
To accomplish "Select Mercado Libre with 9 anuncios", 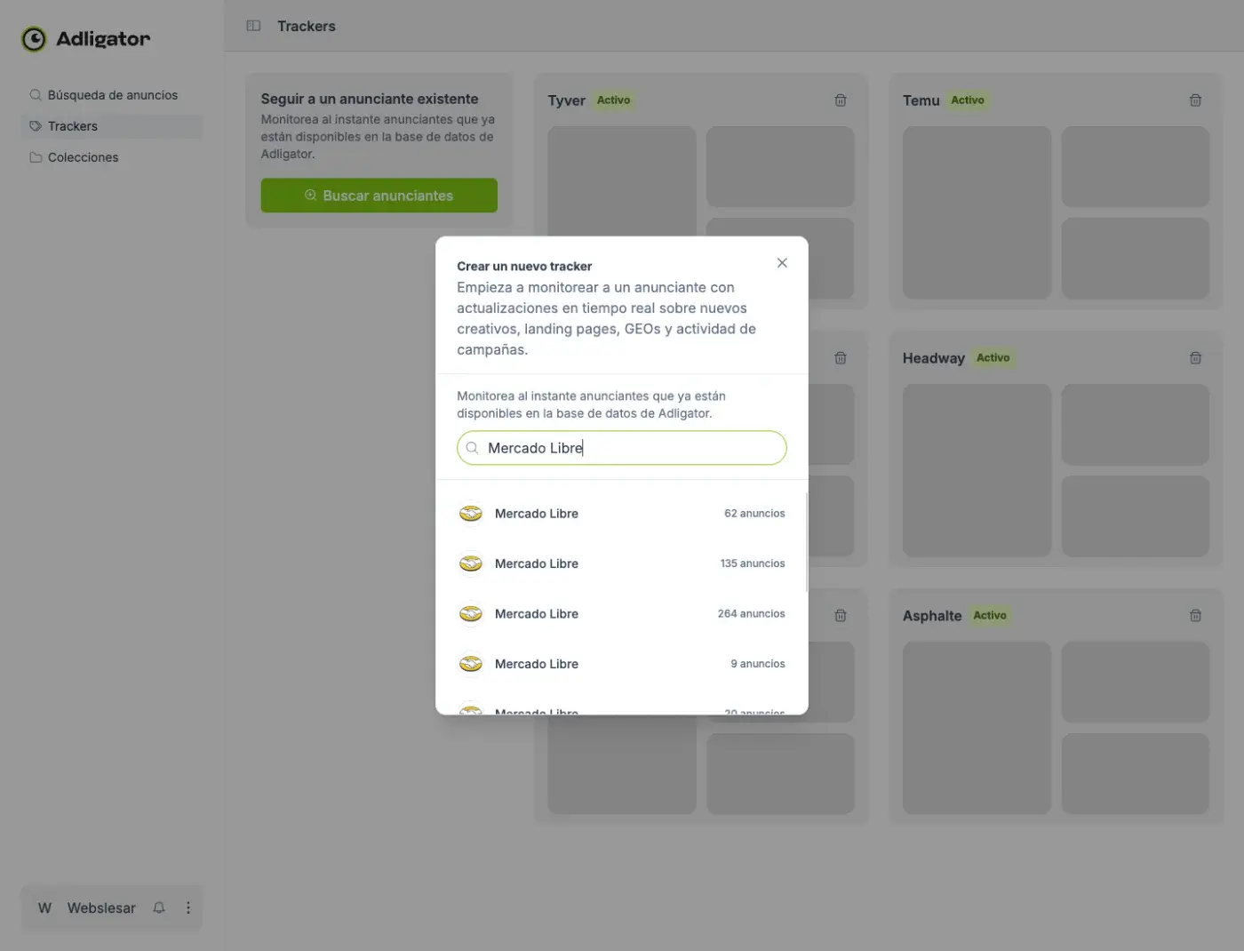I will tap(621, 664).
